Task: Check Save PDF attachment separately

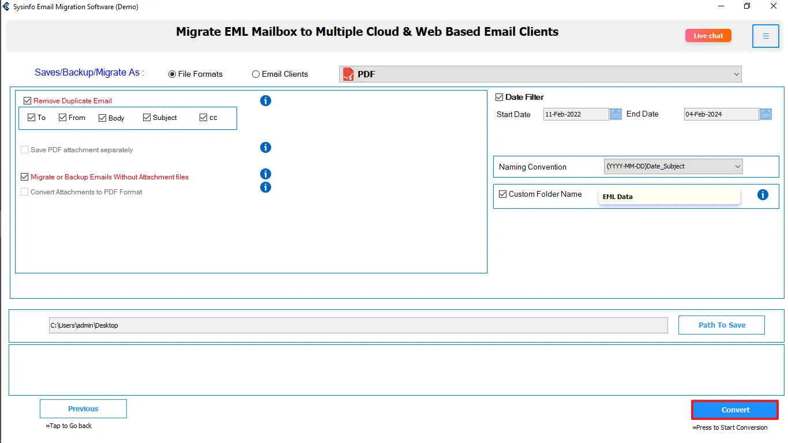Action: [24, 150]
